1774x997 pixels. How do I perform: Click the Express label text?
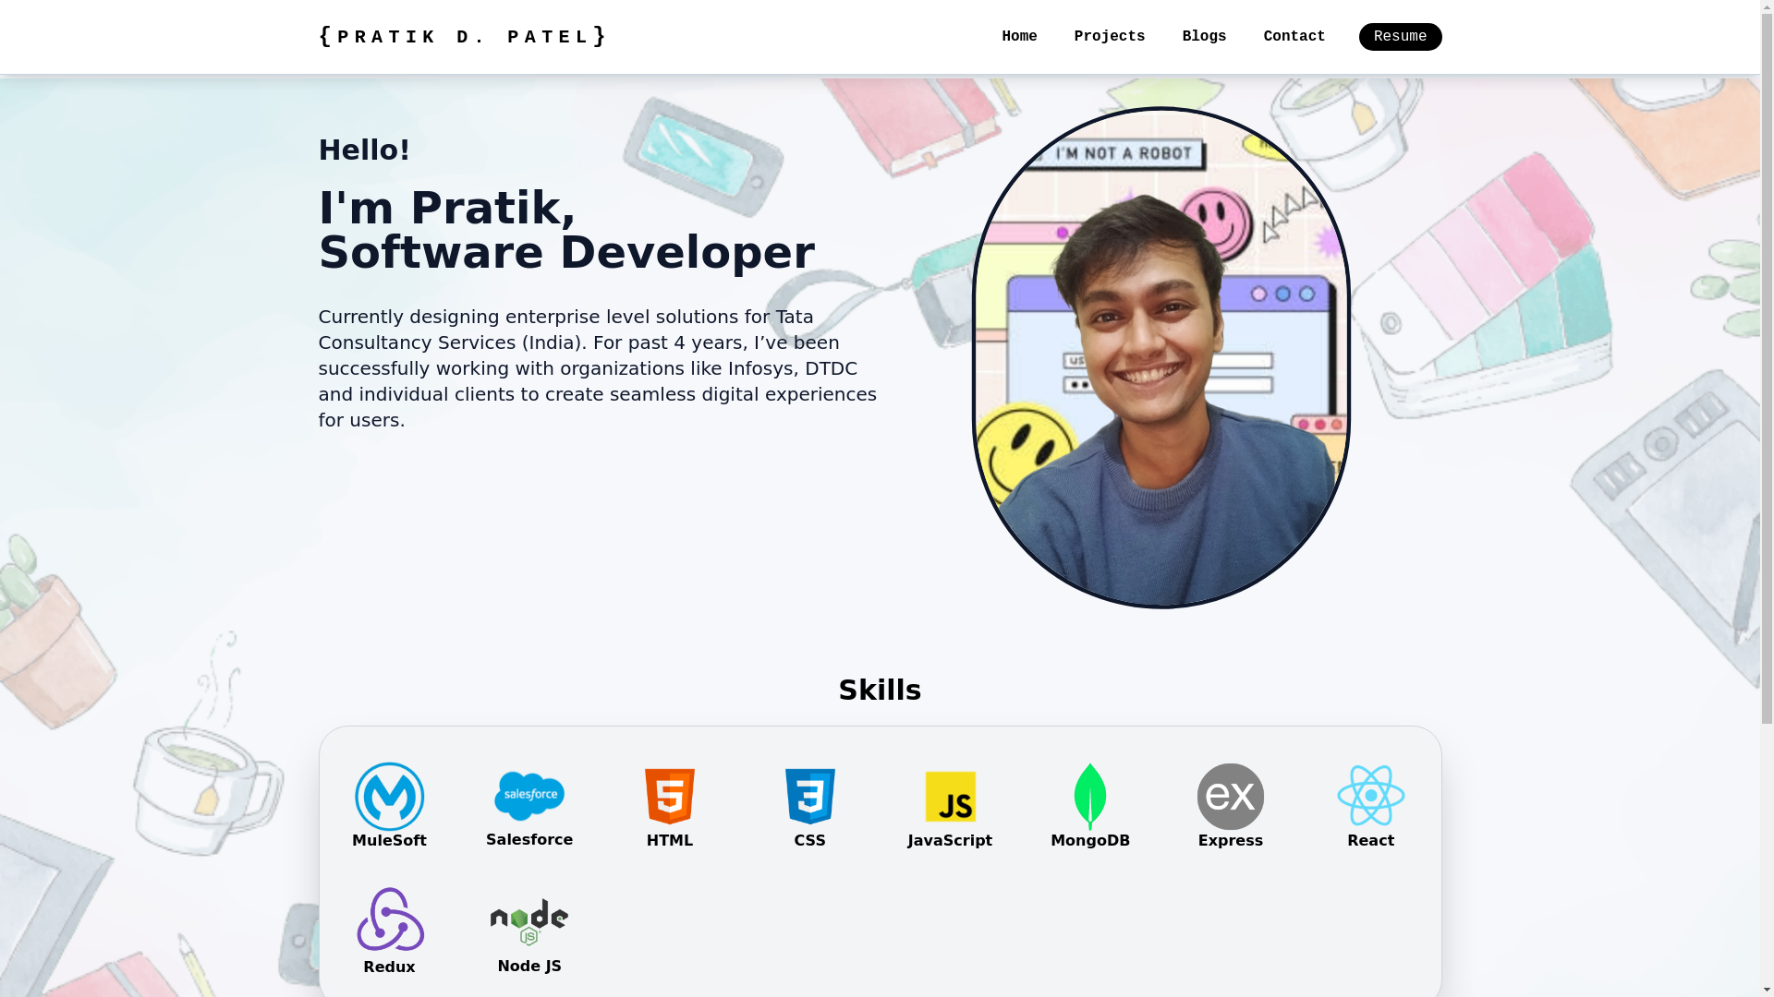click(1231, 841)
